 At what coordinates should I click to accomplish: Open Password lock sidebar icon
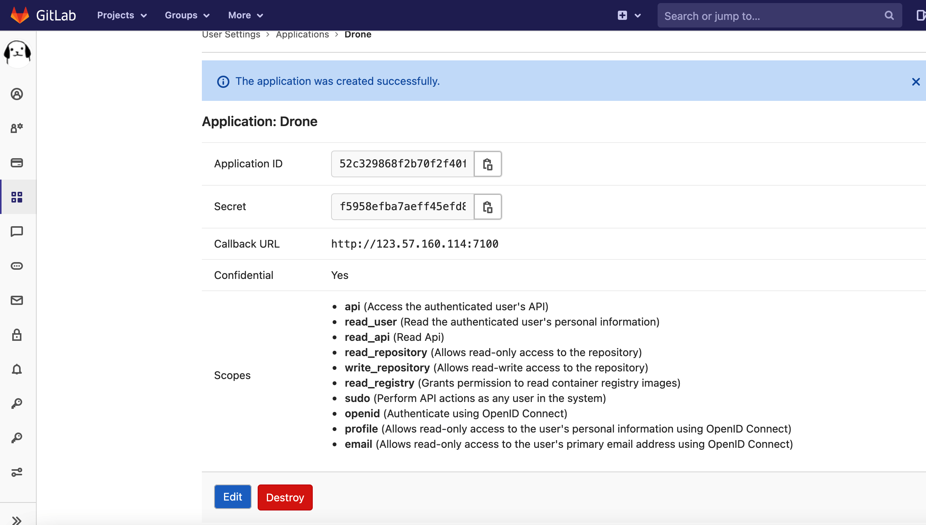tap(17, 335)
